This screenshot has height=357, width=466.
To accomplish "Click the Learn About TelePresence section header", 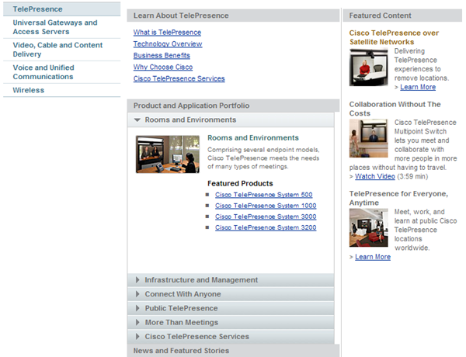I will coord(233,16).
